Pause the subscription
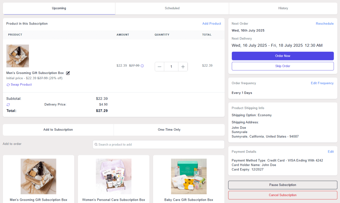This screenshot has height=203, width=340. tap(283, 185)
